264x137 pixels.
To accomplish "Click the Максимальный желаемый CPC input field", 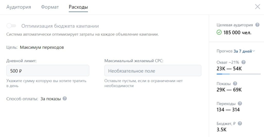I will click(153, 71).
